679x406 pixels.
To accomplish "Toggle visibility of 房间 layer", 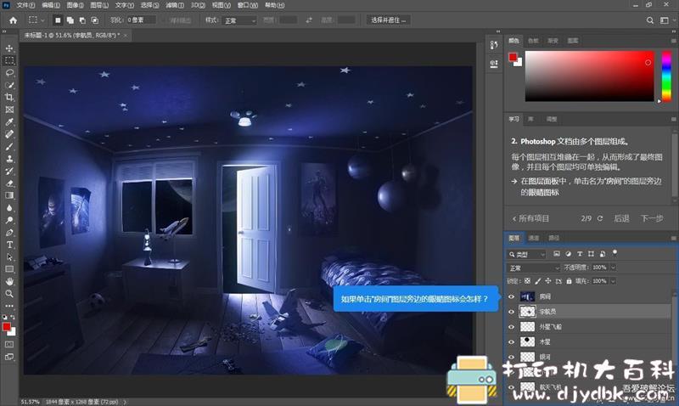I will pyautogui.click(x=512, y=296).
